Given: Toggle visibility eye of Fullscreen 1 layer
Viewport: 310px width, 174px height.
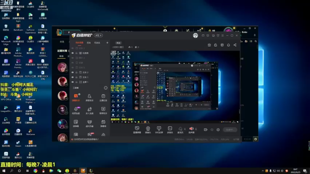Looking at the screenshot, I should [x=72, y=82].
